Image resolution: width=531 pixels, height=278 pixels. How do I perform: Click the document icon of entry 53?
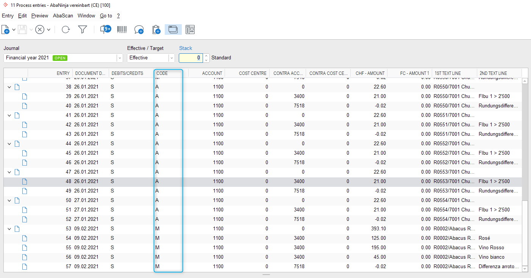point(17,228)
